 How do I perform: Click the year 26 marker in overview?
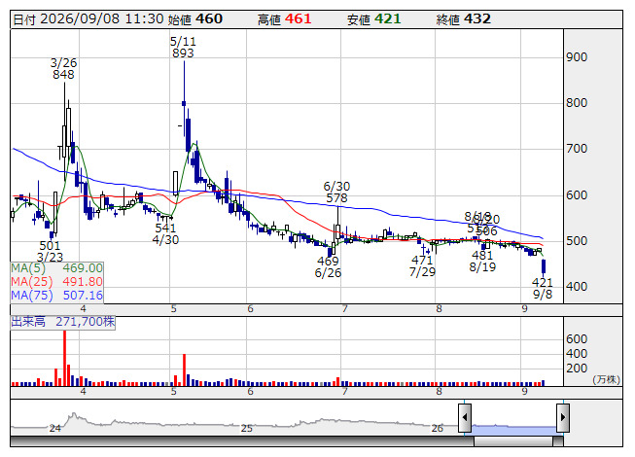click(x=437, y=428)
